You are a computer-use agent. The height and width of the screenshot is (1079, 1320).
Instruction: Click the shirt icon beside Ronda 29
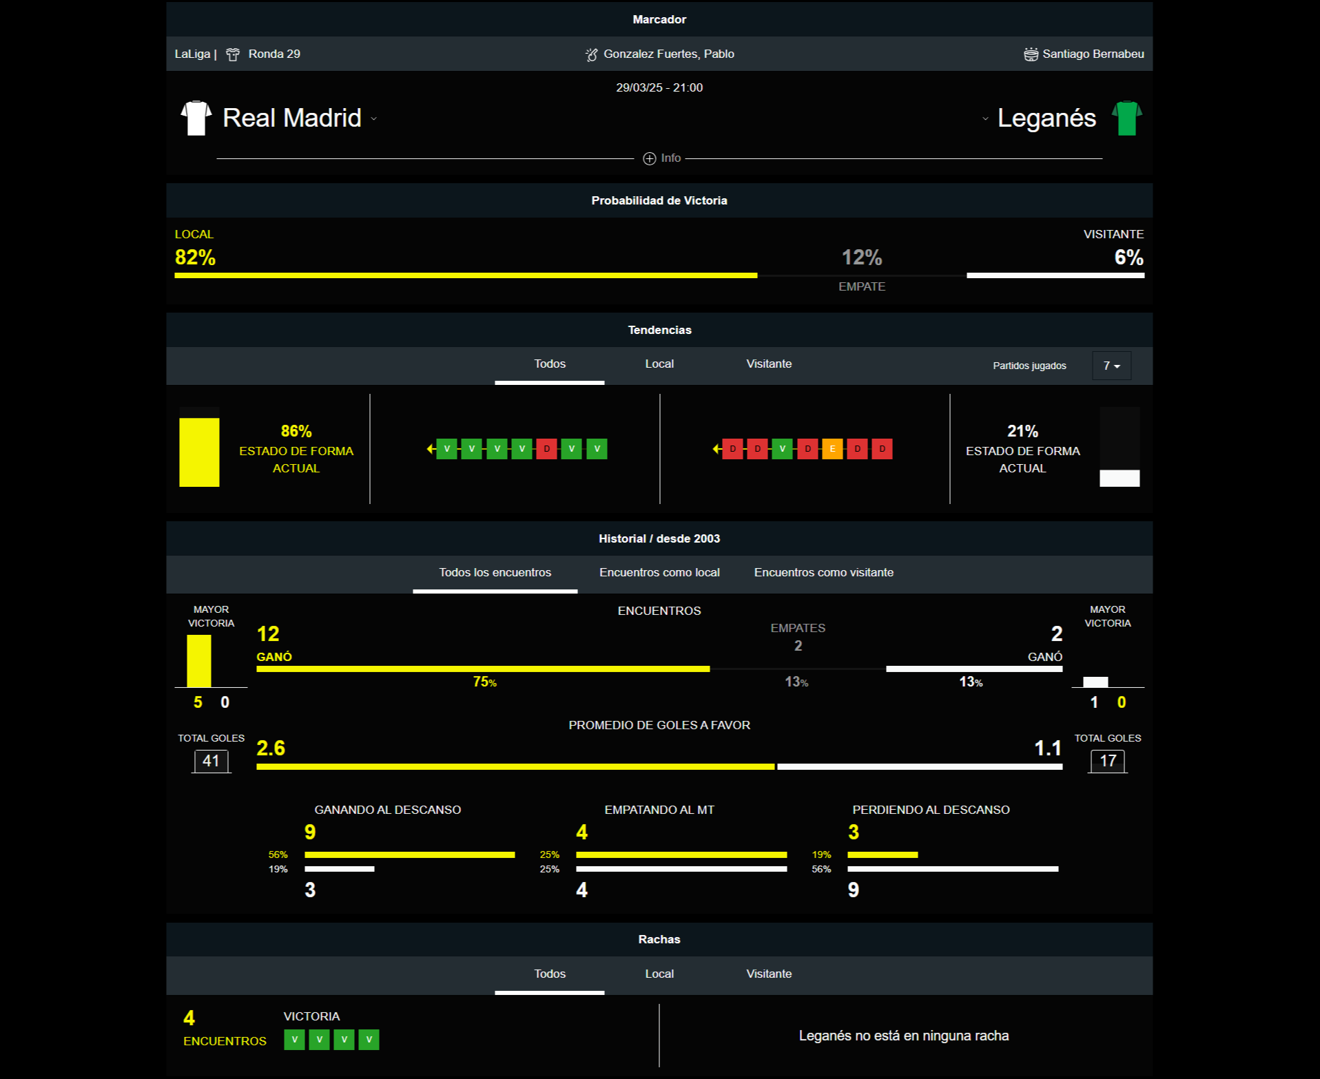click(233, 54)
